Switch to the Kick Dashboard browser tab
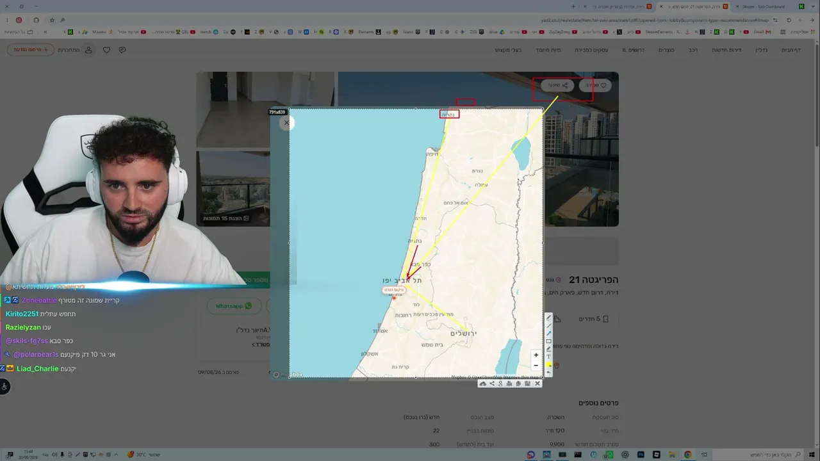Viewport: 820px width, 461px height. click(x=767, y=6)
